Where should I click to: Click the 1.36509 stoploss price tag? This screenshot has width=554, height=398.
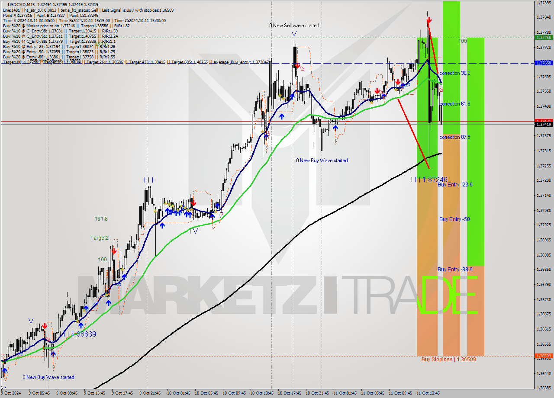(544, 356)
